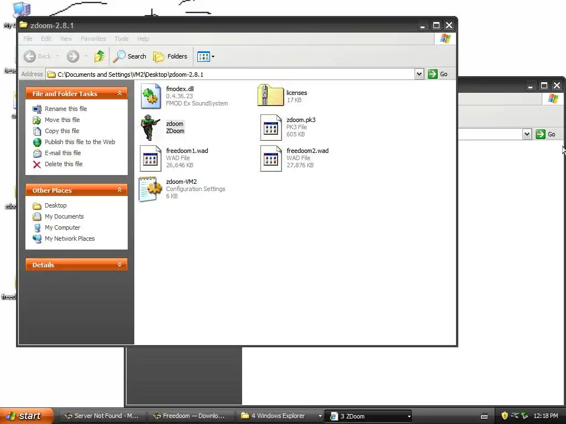566x424 pixels.
Task: Click the Back arrow toolbar button
Action: [x=37, y=56]
